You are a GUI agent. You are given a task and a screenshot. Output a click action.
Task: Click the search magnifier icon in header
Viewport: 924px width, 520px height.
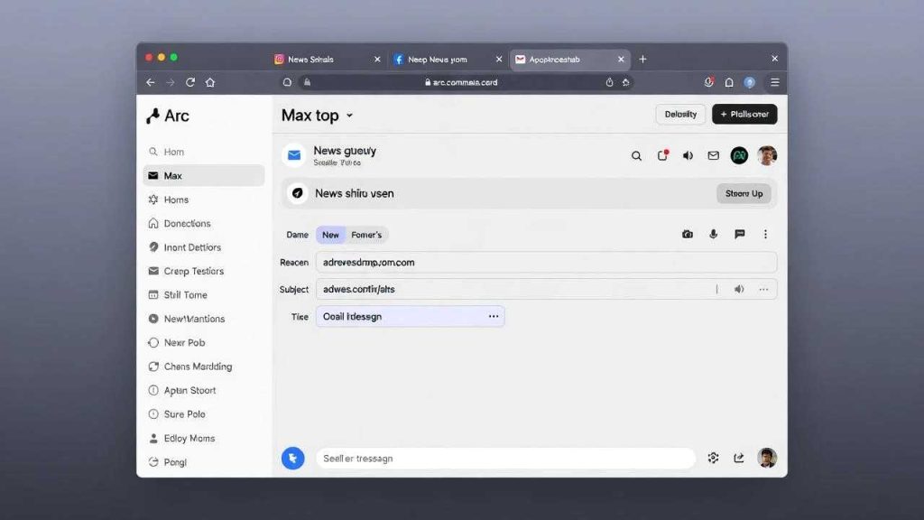636,156
